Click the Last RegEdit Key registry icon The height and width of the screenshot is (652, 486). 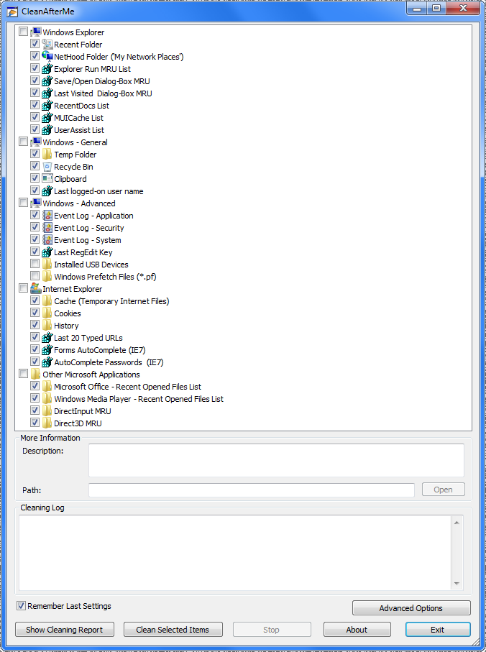tap(47, 252)
